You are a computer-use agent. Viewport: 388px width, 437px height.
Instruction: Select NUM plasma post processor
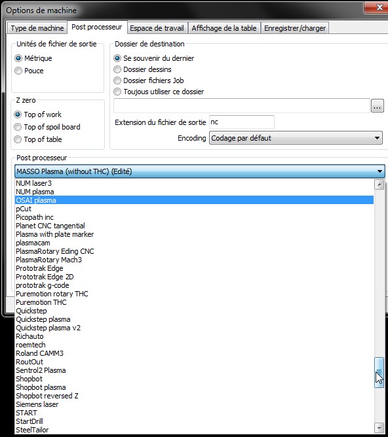pyautogui.click(x=194, y=192)
